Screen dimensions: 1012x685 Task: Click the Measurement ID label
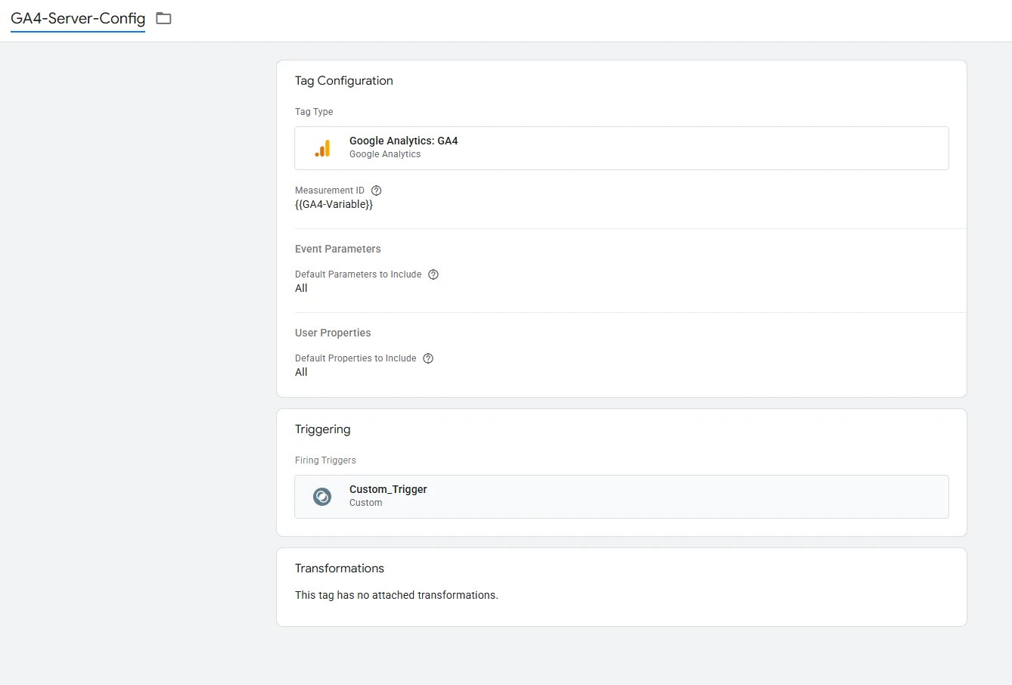pos(330,191)
